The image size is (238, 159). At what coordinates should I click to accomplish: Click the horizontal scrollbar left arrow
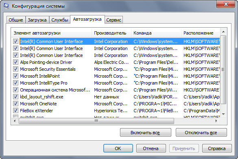coord(15,121)
